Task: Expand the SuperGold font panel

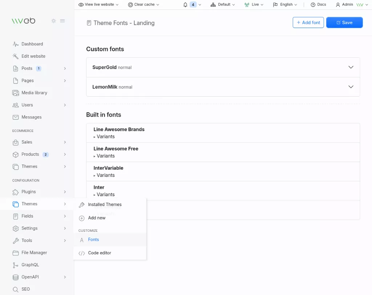Action: coord(351,67)
